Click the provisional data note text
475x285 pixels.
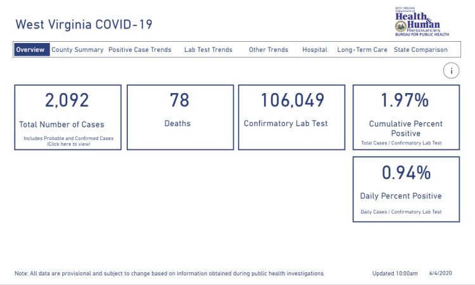pyautogui.click(x=169, y=274)
